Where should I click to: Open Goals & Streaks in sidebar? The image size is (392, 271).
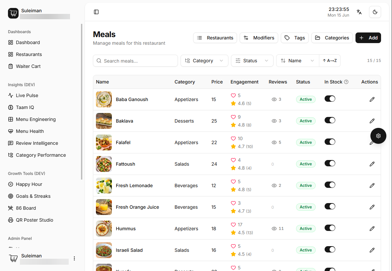pyautogui.click(x=29, y=196)
